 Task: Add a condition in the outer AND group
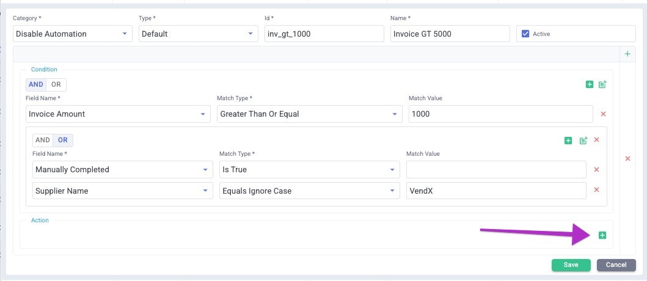coord(589,84)
